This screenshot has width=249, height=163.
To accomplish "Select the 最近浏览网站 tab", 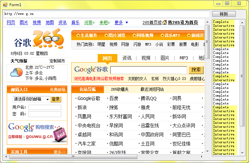I will pyautogui.click(x=152, y=89).
